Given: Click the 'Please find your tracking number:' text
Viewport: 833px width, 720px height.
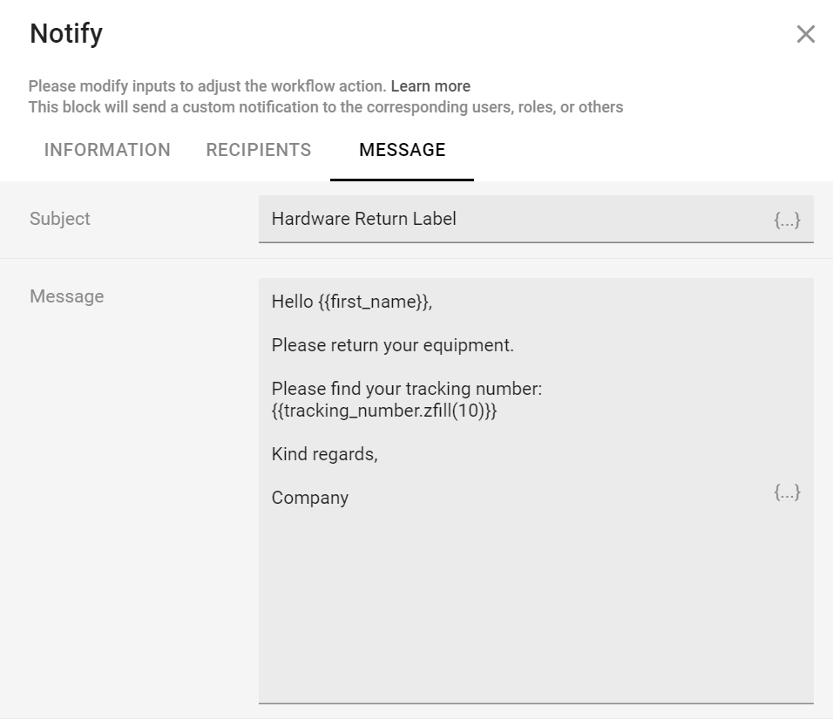Looking at the screenshot, I should point(406,389).
